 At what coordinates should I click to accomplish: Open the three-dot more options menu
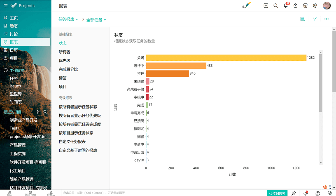326,19
